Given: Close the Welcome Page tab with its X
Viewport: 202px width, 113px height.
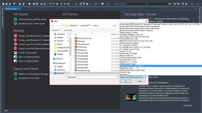Looking at the screenshot, I should coord(19,9).
